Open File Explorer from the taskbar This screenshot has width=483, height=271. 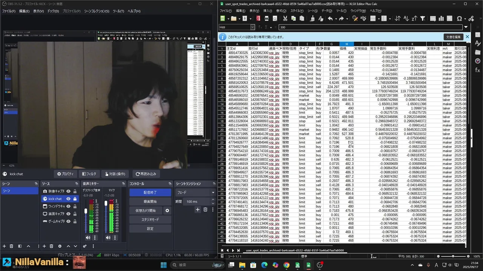tap(241, 265)
